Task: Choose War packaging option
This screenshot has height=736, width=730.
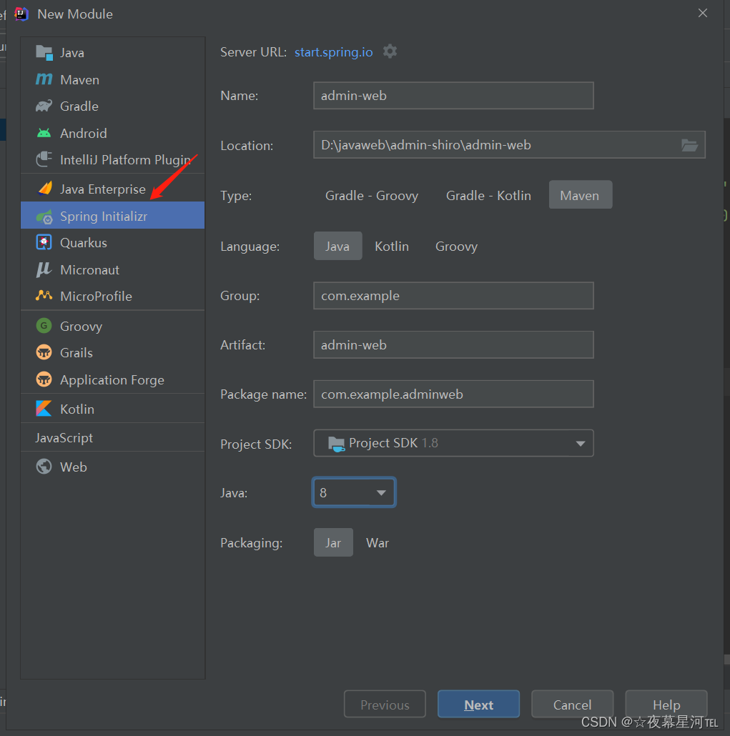Action: pyautogui.click(x=378, y=543)
